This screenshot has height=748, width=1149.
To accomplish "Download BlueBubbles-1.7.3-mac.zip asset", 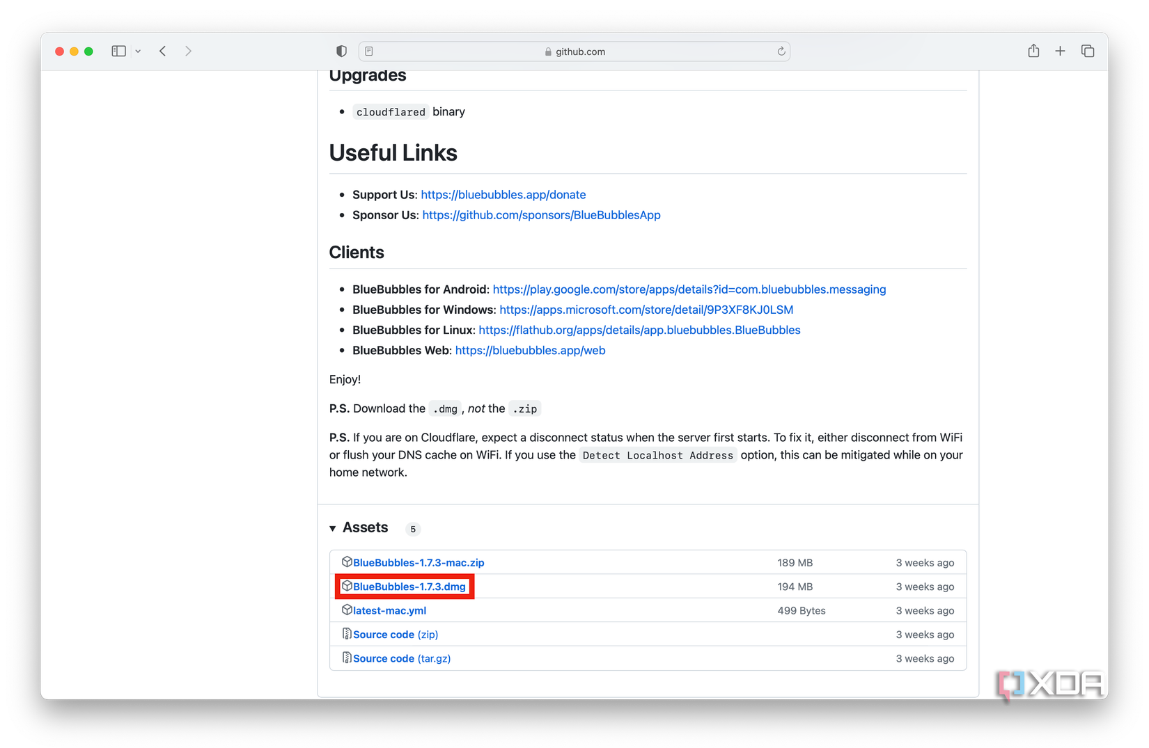I will click(418, 563).
